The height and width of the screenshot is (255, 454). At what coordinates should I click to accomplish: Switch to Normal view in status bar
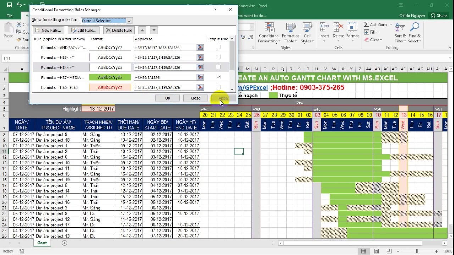tap(363, 251)
